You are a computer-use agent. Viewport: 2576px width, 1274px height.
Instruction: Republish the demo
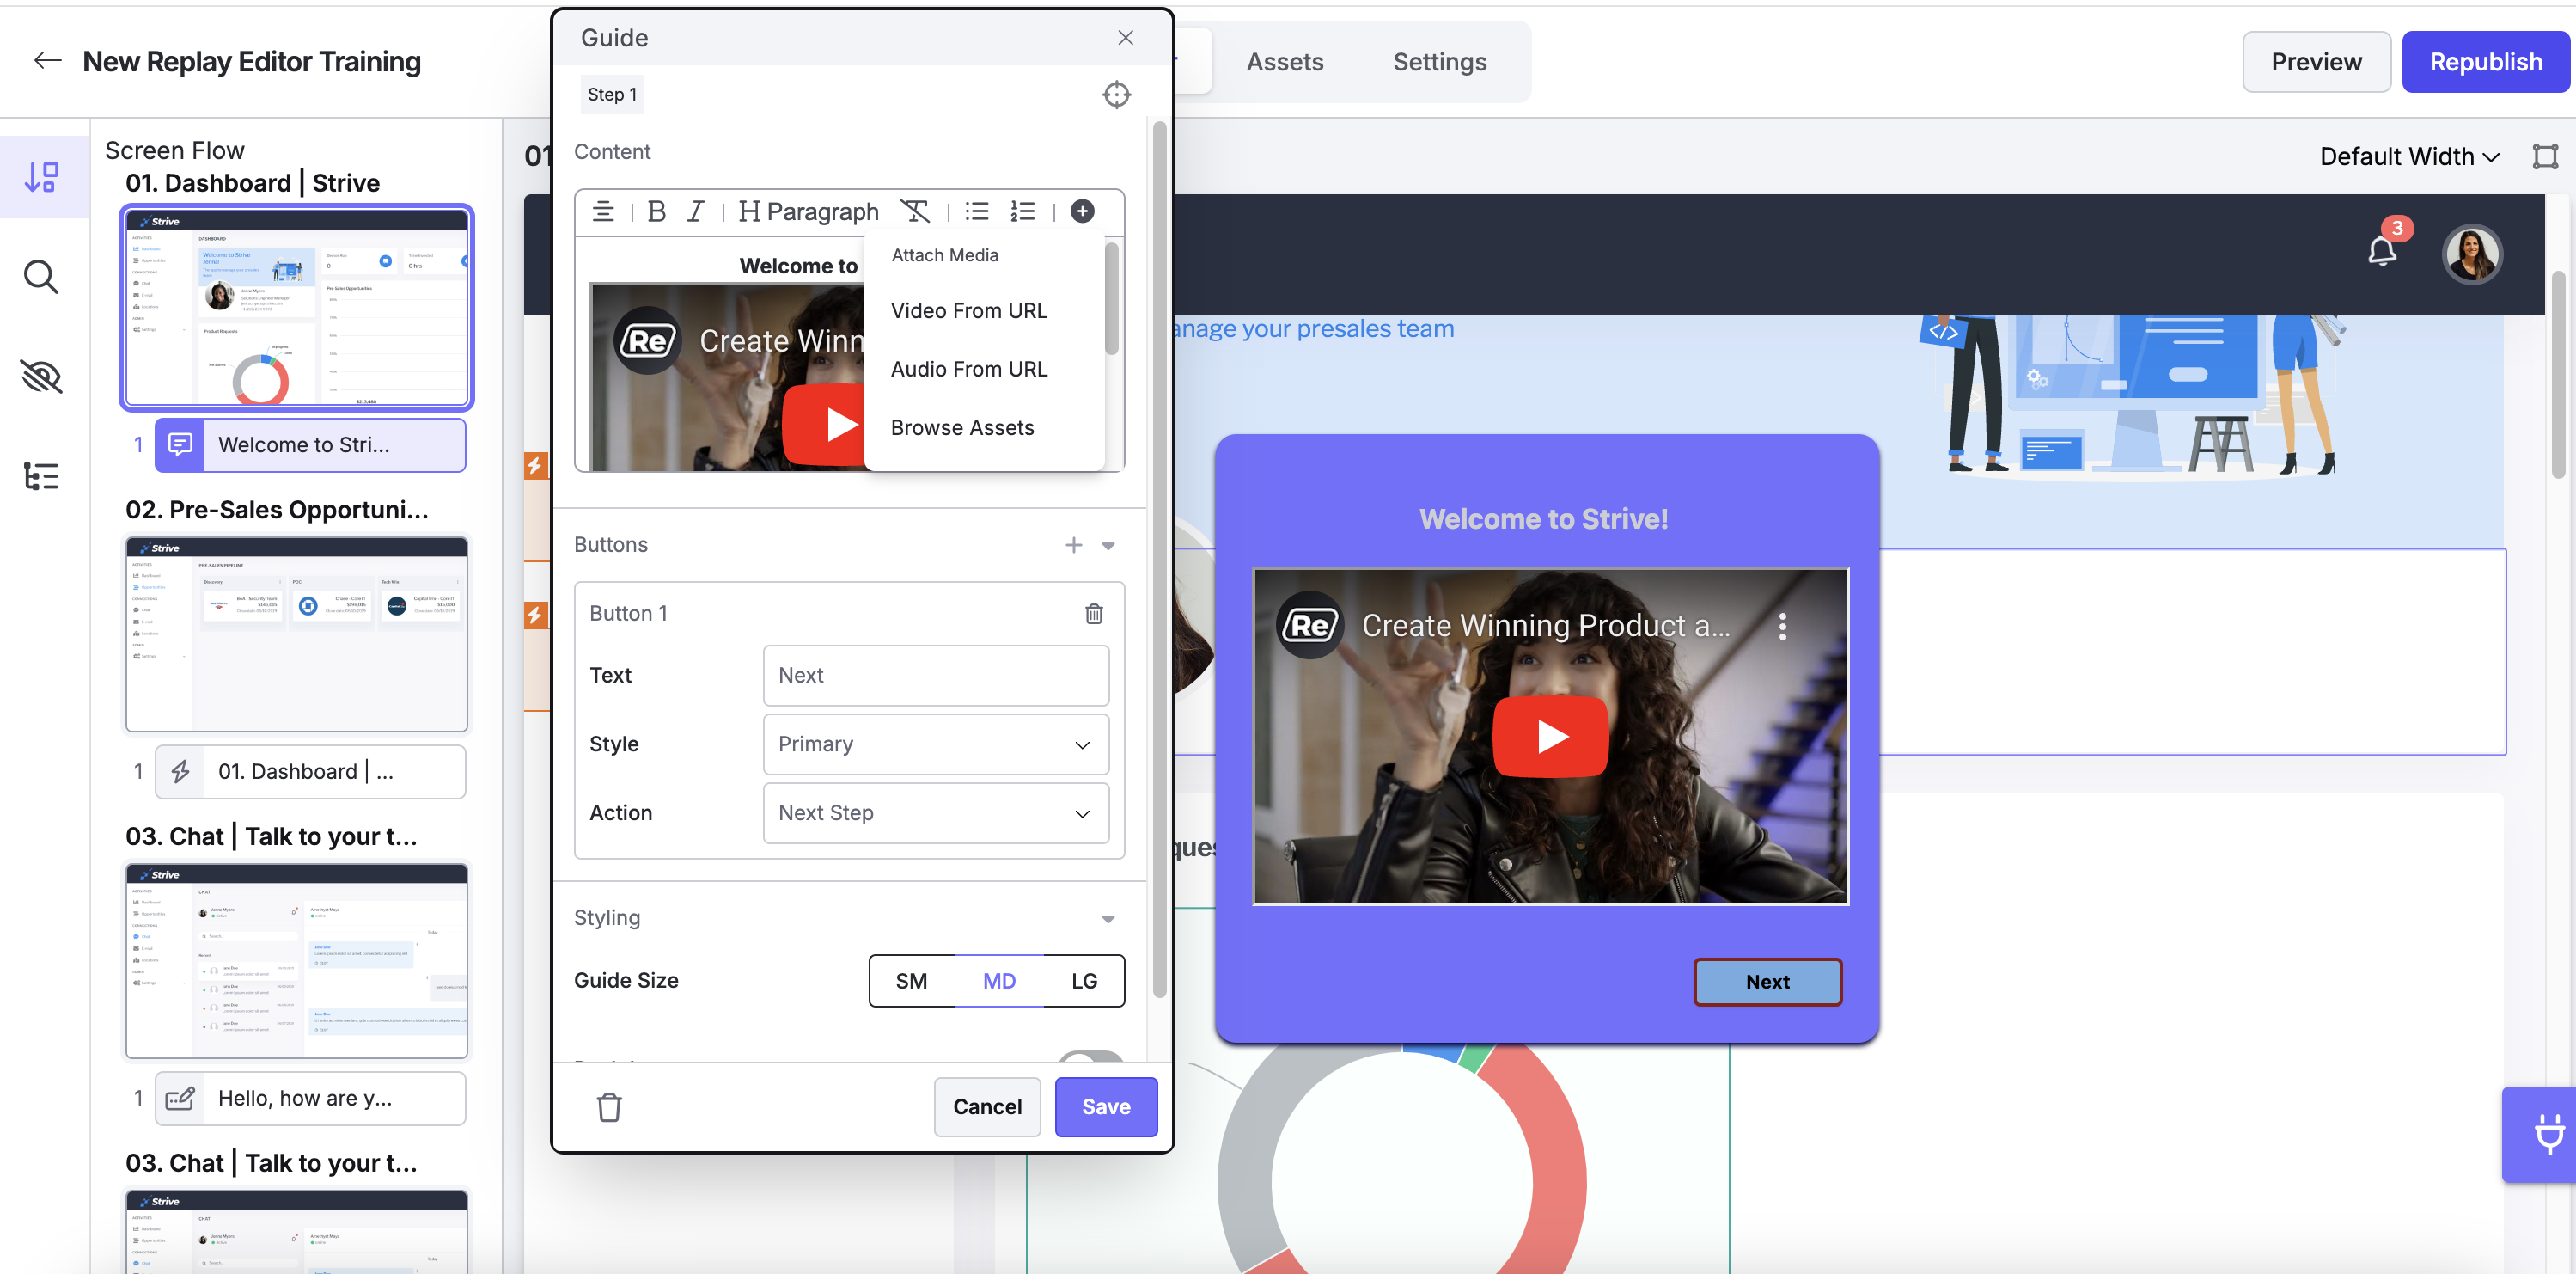pyautogui.click(x=2485, y=62)
